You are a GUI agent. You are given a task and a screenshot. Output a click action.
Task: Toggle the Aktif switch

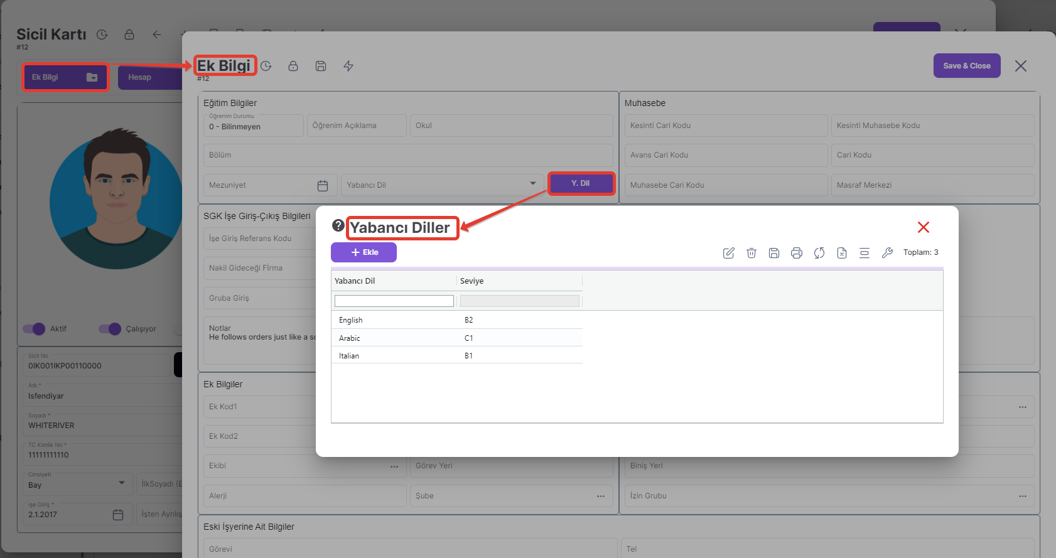click(34, 329)
